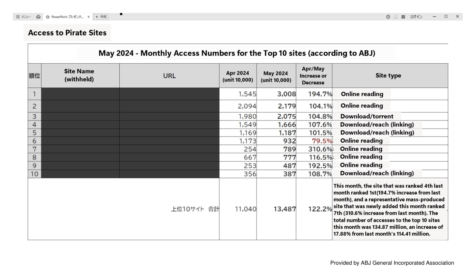This screenshot has height=279, width=467.
Task: Open the help question mark icon
Action: pyautogui.click(x=388, y=17)
